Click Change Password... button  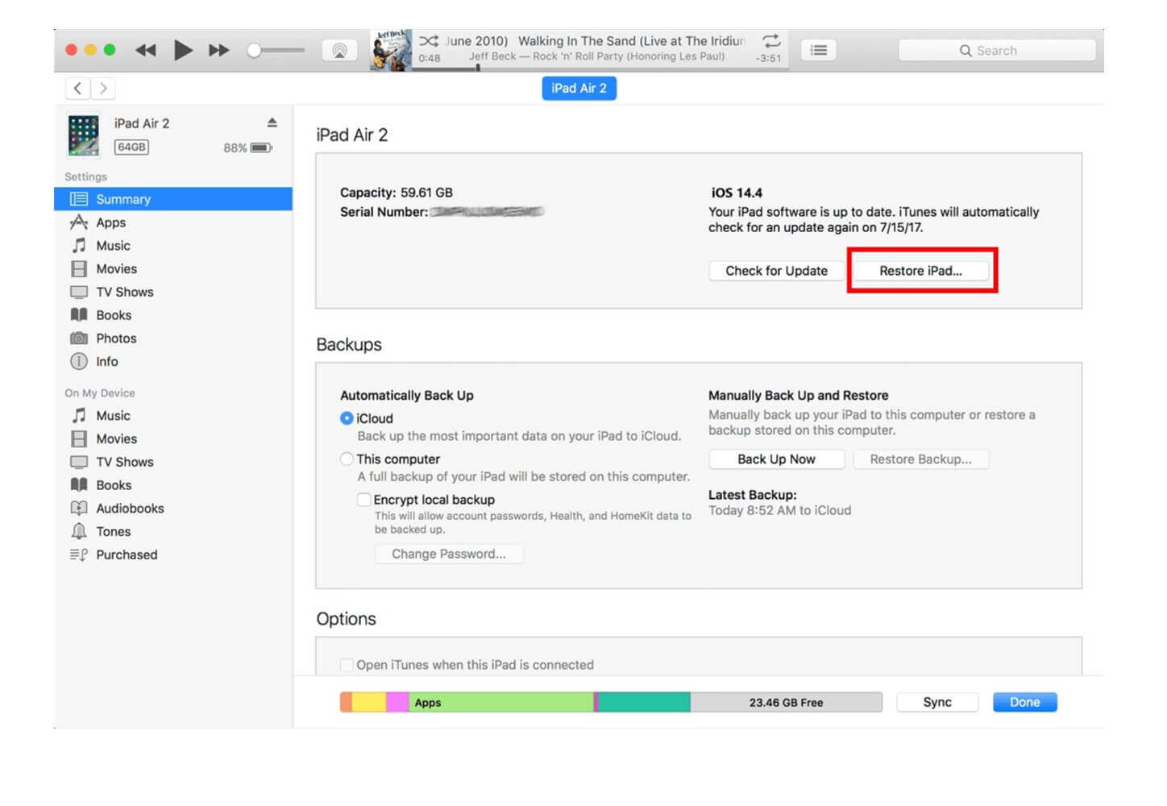coord(449,554)
